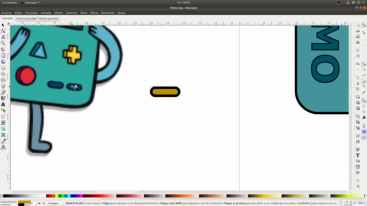Screen dimensions: 367x206
Task: Open the Caminho menu
Action: tap(71, 13)
